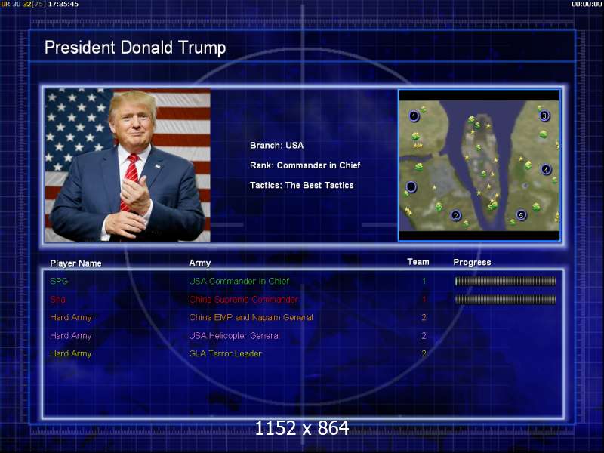The width and height of the screenshot is (604, 453).
Task: Click team number 2 in GLA Terror Leader row
Action: tap(424, 353)
